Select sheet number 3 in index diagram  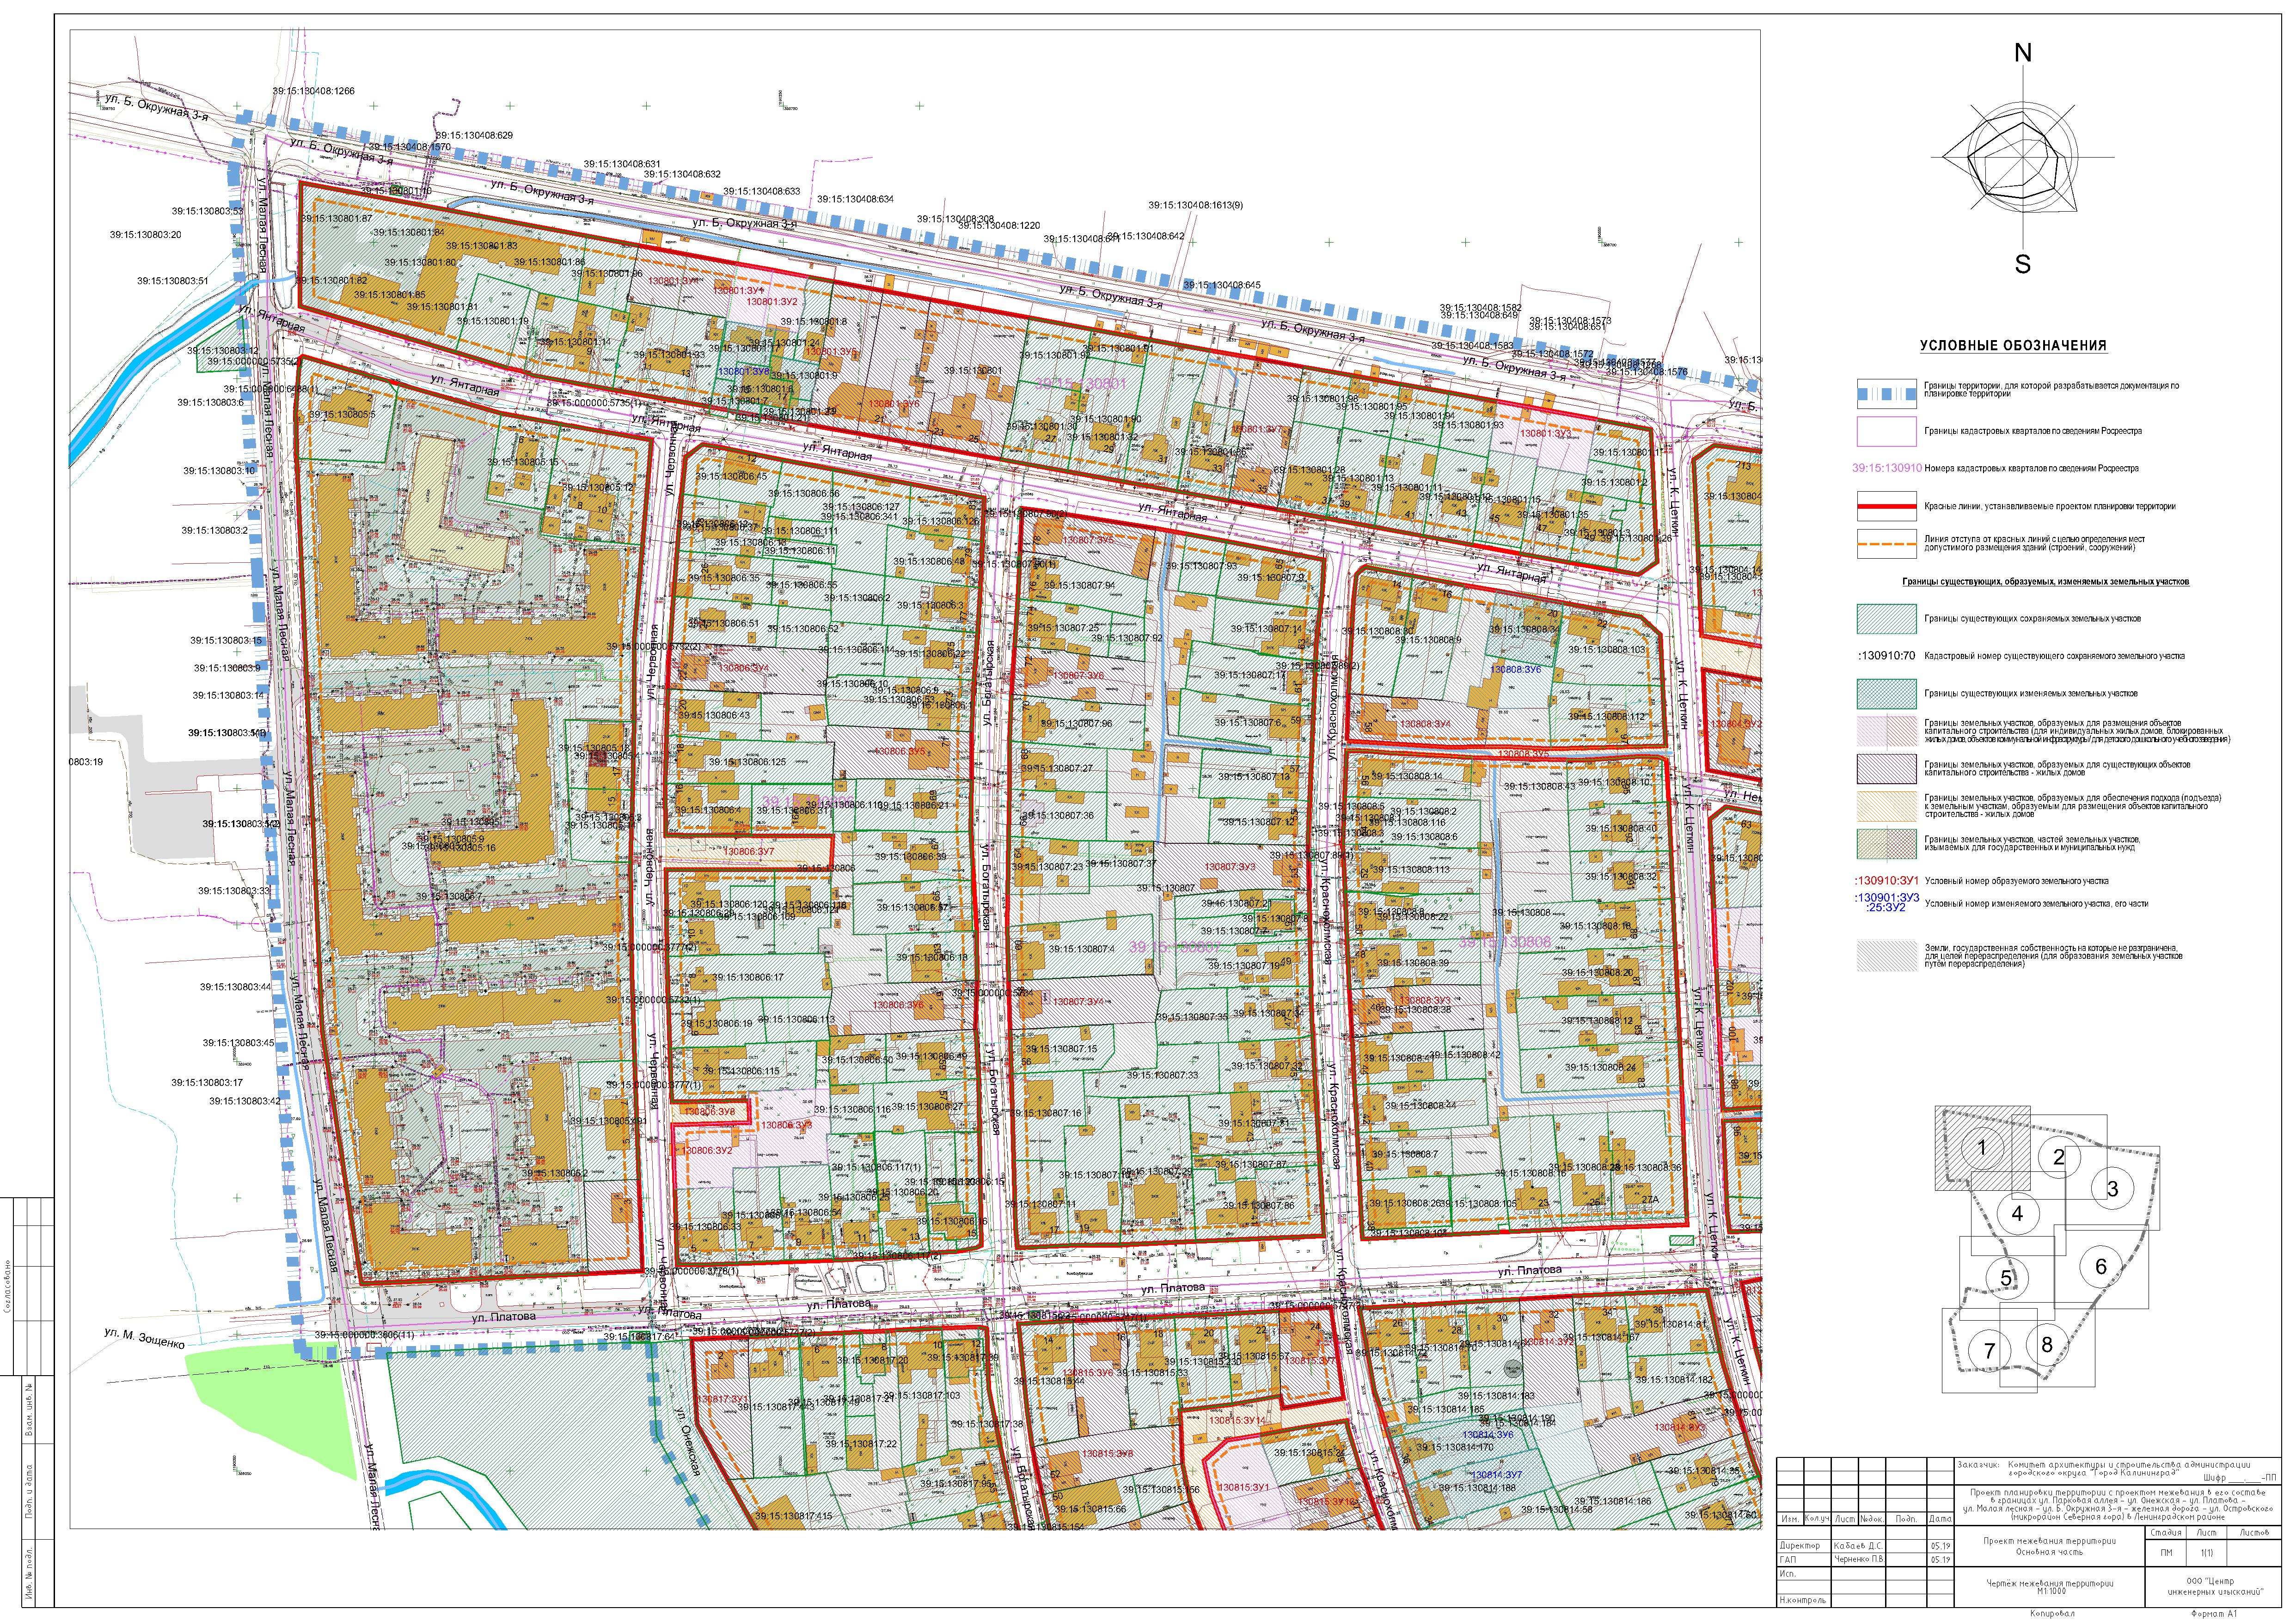pos(2112,1188)
